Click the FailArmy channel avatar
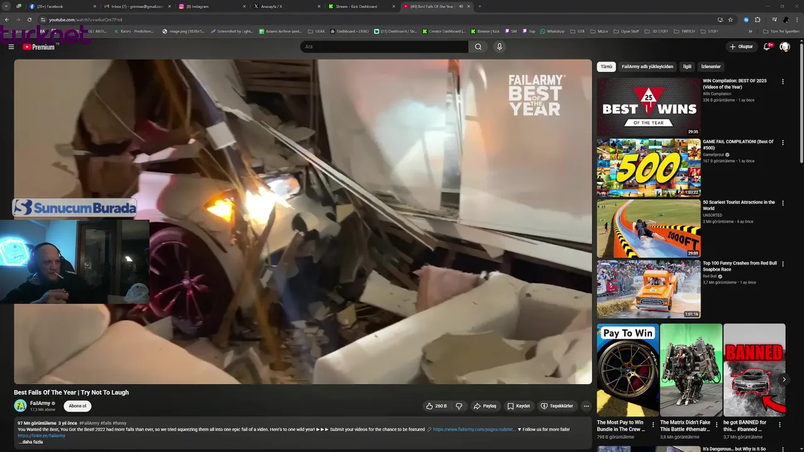 [x=21, y=406]
